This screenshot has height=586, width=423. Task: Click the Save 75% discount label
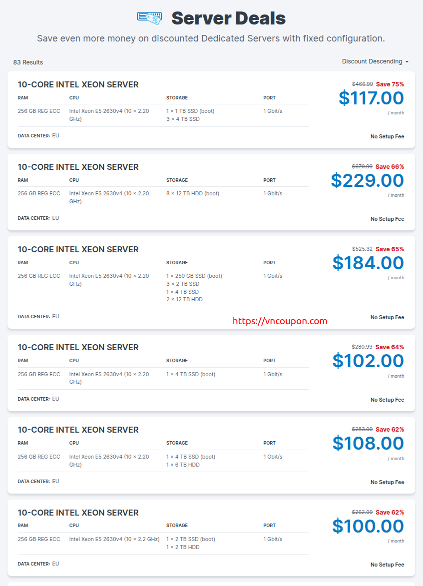(x=390, y=84)
